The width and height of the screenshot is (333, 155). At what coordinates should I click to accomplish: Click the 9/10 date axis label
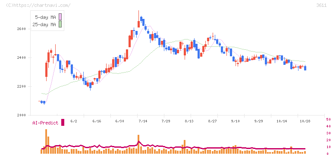coord(236,121)
